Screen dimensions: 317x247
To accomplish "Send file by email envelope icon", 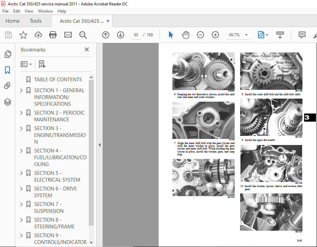I will tap(68, 35).
